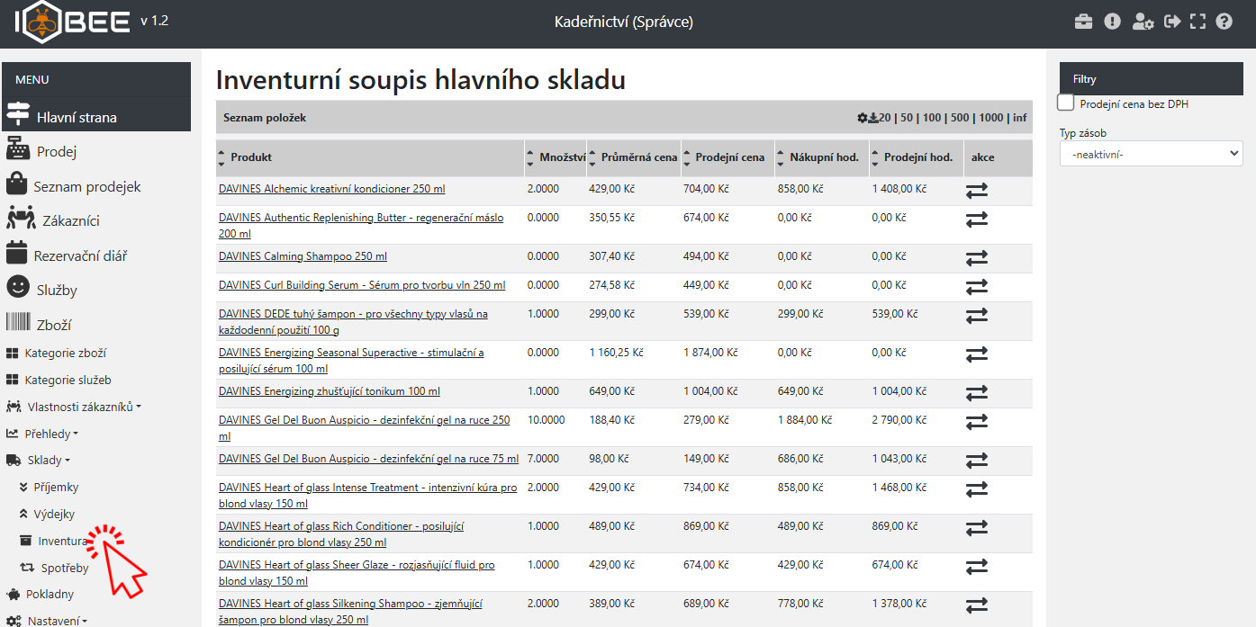Click the MENU sidebar header
This screenshot has height=627, width=1256.
tap(96, 79)
